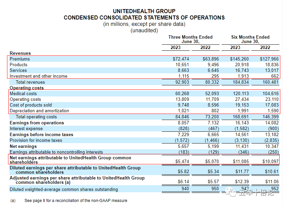Screen dimensions: 283x205
Task: Click Earnings from operations value 14,082
Action: 272,123
